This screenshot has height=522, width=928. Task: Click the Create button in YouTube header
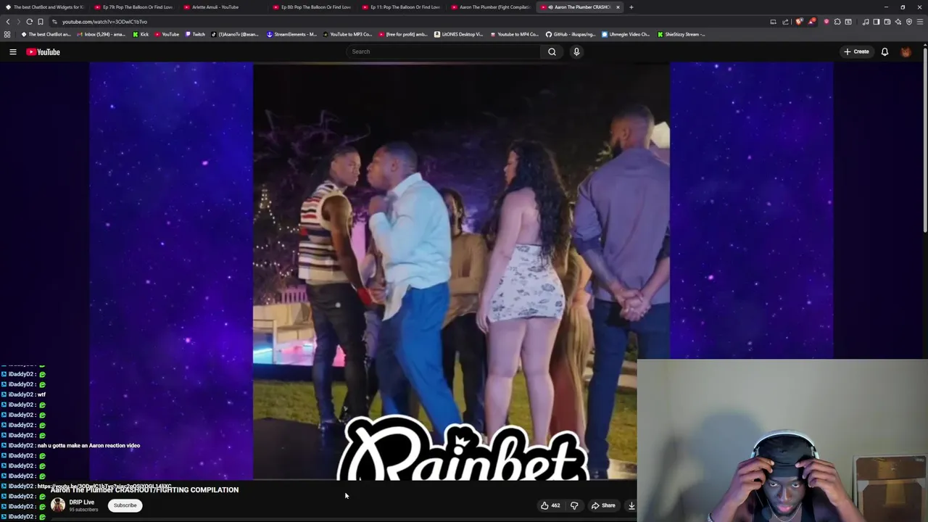point(856,51)
